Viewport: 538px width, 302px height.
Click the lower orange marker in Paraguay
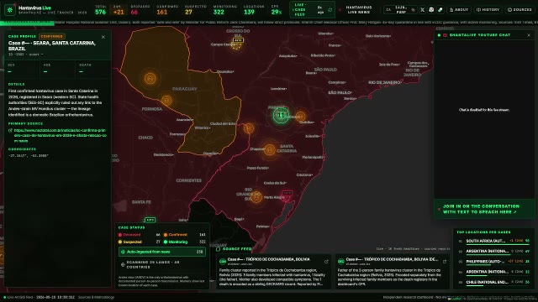click(x=166, y=101)
